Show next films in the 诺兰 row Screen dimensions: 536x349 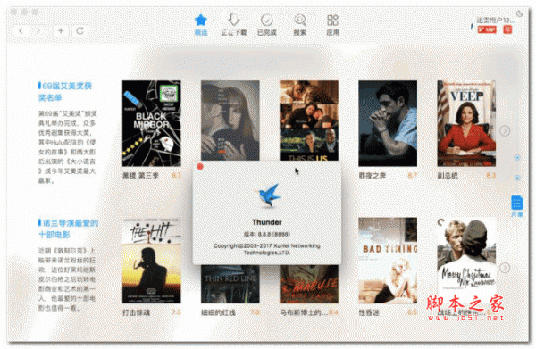tap(505, 268)
